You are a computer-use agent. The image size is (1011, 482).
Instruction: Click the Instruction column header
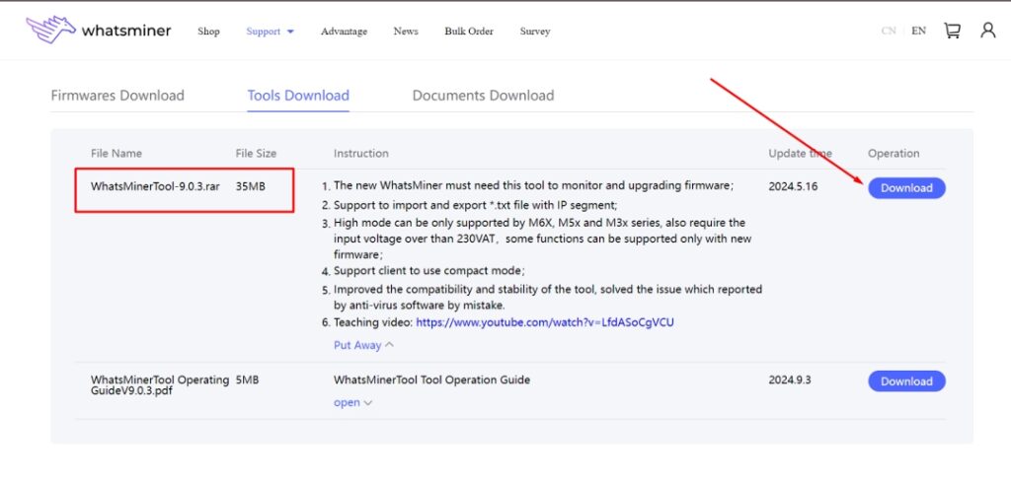pos(361,153)
